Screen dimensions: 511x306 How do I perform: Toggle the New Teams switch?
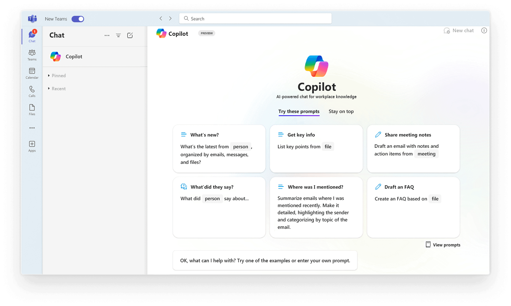78,19
